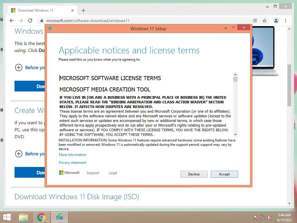
Task: Click the Setup app taskbar icon
Action: 59,217
